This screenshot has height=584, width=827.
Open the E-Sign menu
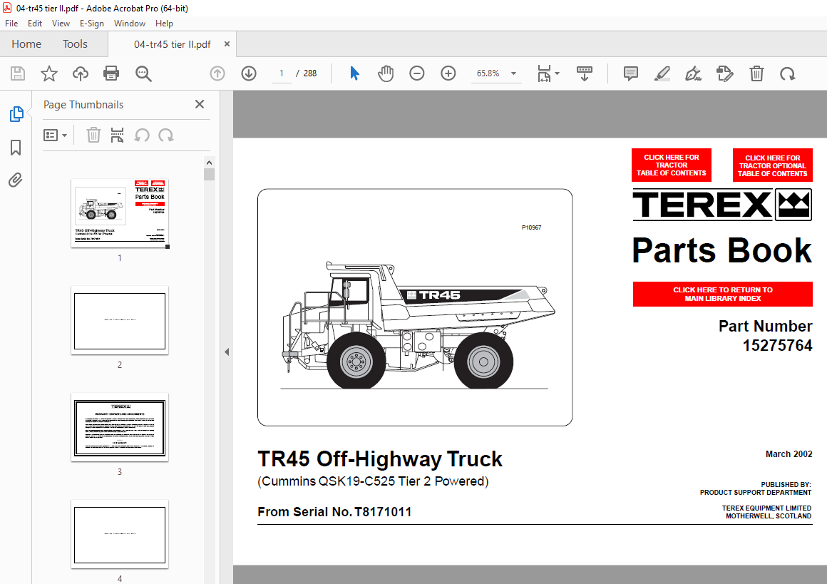click(x=92, y=24)
